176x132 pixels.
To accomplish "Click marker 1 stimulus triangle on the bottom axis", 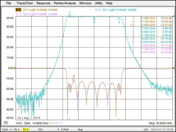I will [x=69, y=119].
